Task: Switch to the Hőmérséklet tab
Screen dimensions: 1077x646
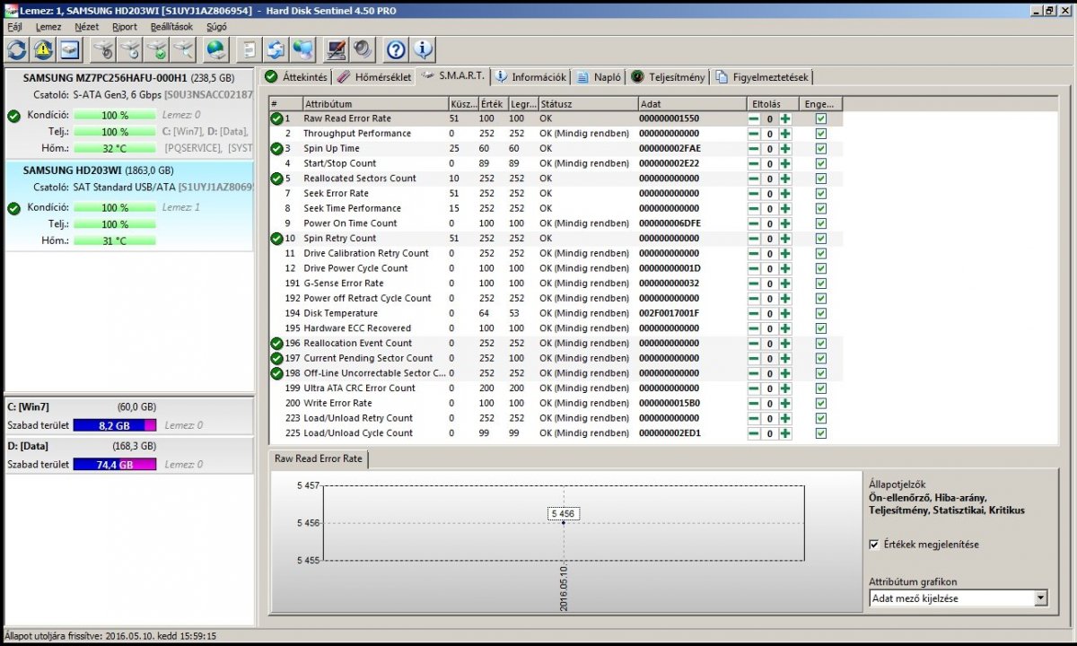Action: point(374,77)
